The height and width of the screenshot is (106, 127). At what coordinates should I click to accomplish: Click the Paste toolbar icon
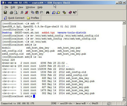click(37, 12)
